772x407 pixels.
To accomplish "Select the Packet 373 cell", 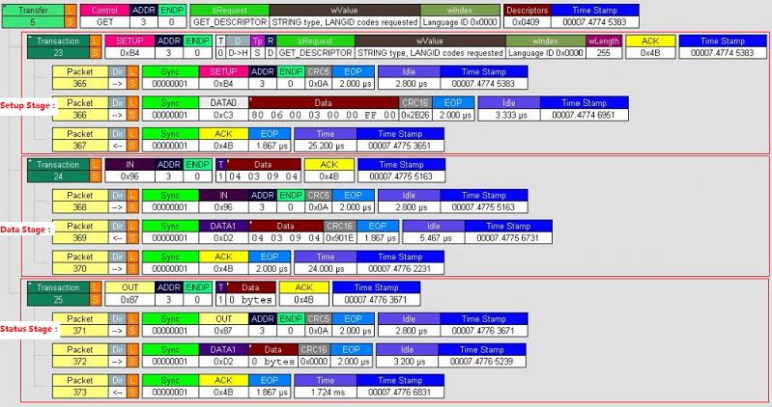I will (78, 385).
